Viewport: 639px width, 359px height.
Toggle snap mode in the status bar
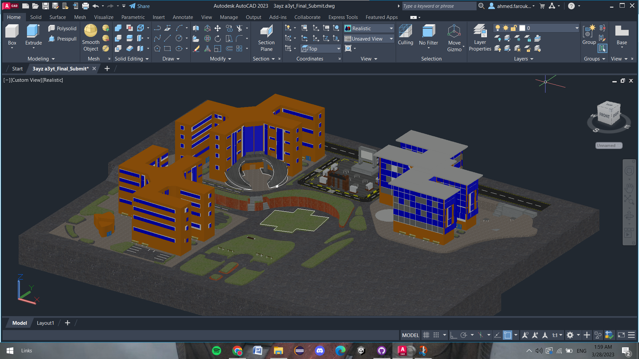coord(436,335)
